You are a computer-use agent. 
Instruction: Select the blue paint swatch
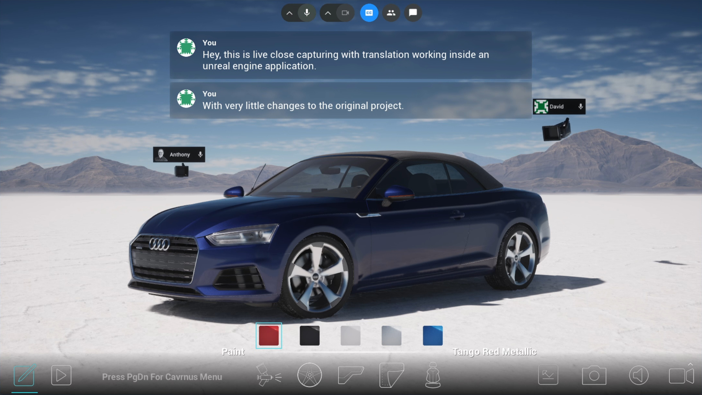coord(433,335)
